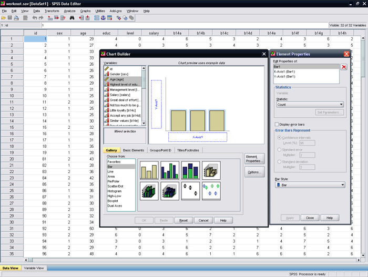368x277 pixels.
Task: Select the Simple Error Bar chart thumbnail
Action: (190, 191)
